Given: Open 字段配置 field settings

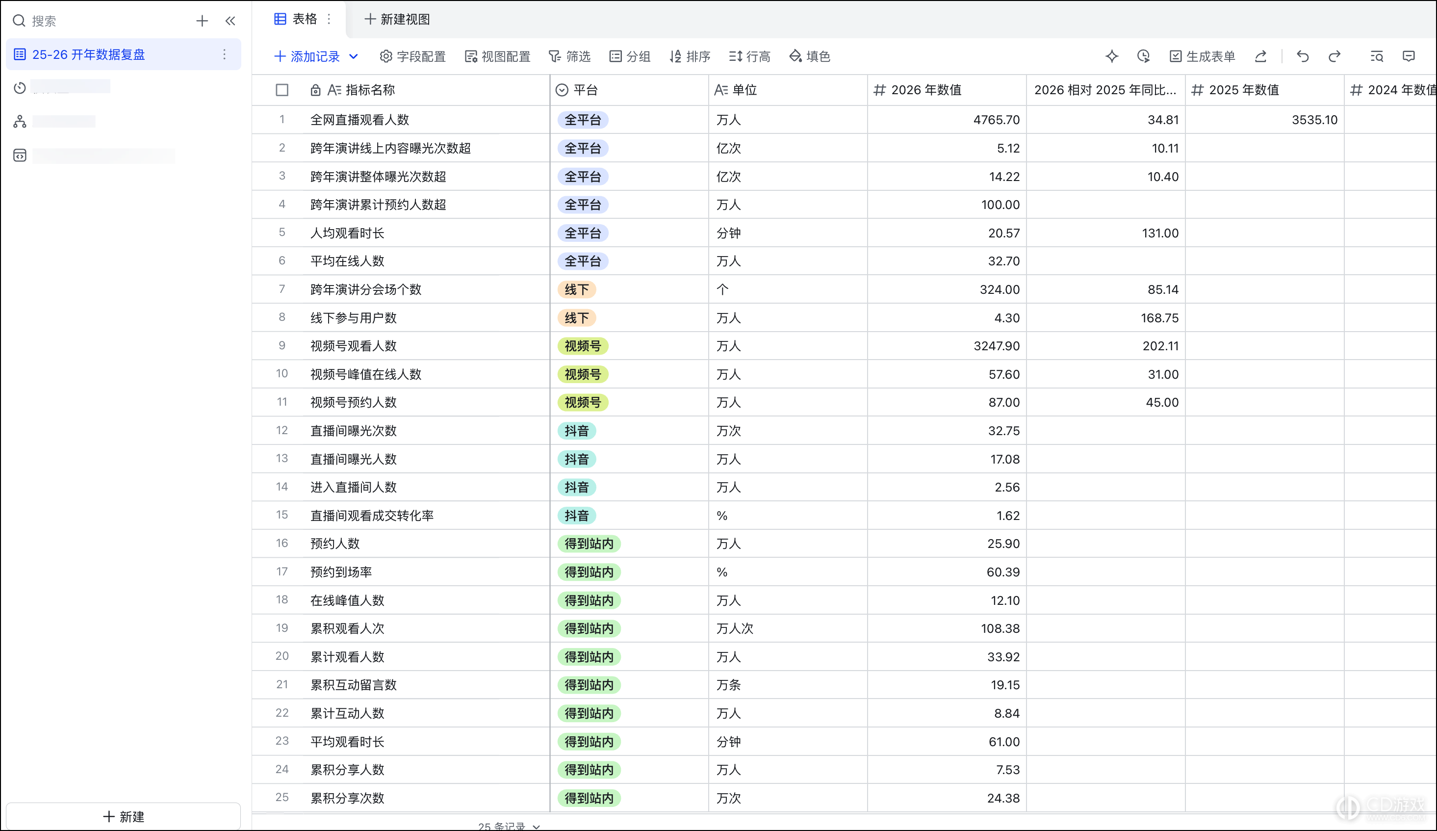Looking at the screenshot, I should pos(412,56).
